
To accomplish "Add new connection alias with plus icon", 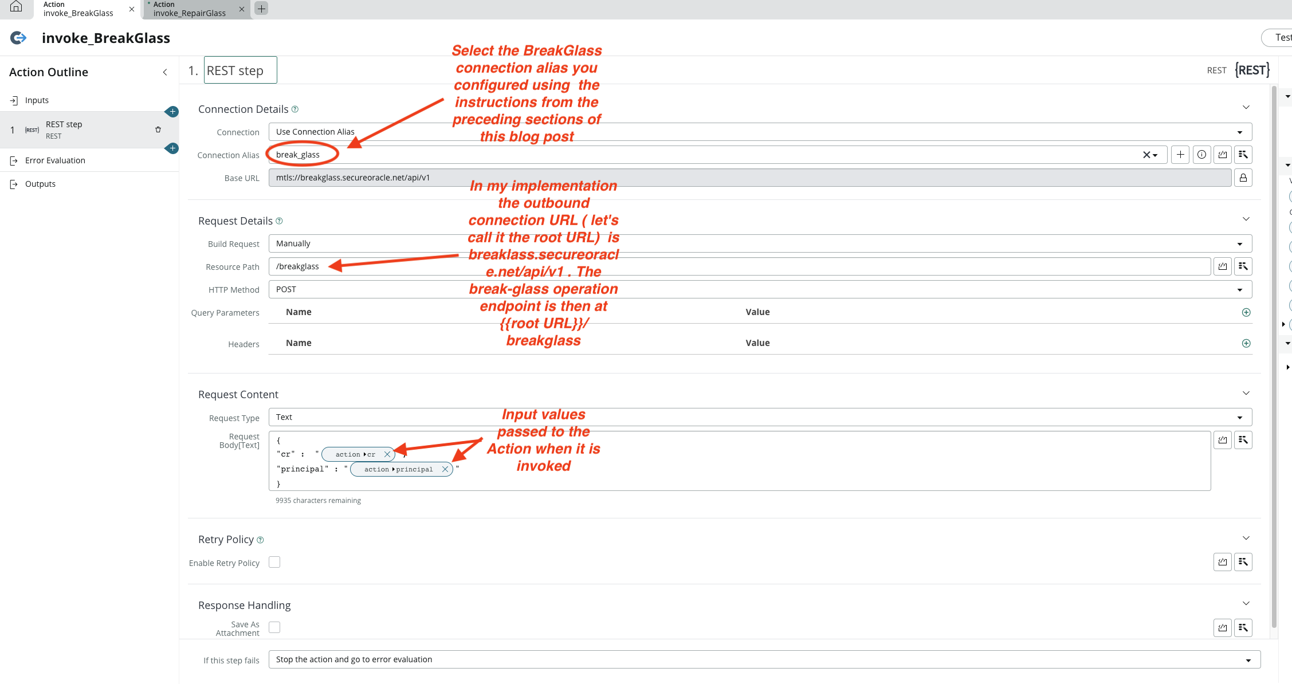I will pyautogui.click(x=1180, y=155).
